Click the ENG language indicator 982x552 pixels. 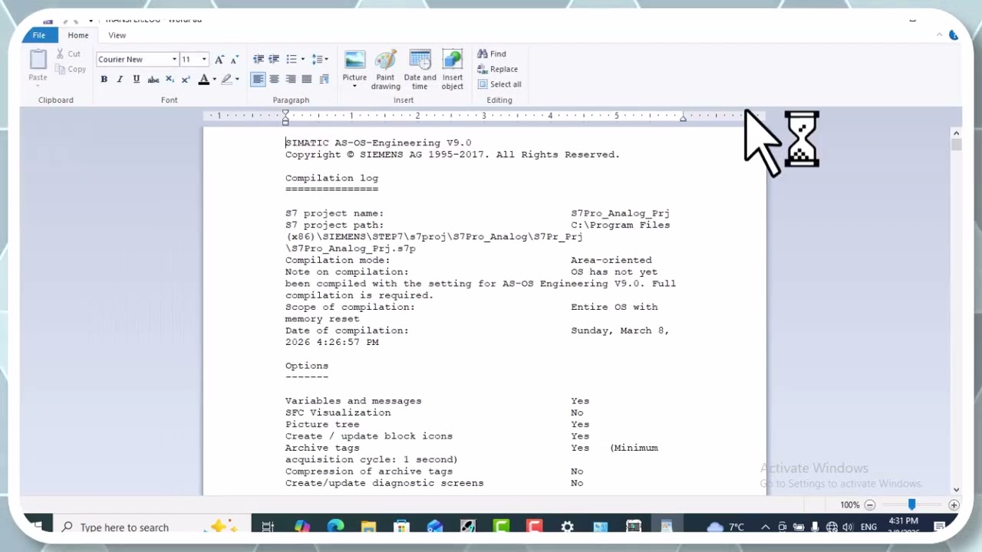(868, 527)
